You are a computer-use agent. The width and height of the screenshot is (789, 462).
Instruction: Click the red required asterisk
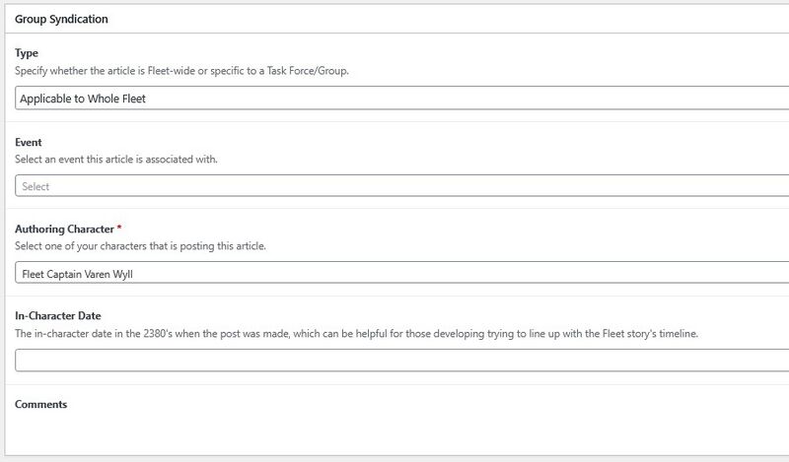click(x=119, y=229)
